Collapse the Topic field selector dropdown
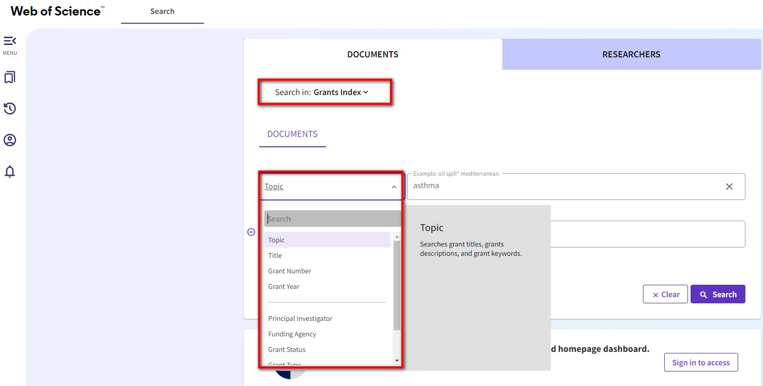The height and width of the screenshot is (386, 763). coord(331,187)
